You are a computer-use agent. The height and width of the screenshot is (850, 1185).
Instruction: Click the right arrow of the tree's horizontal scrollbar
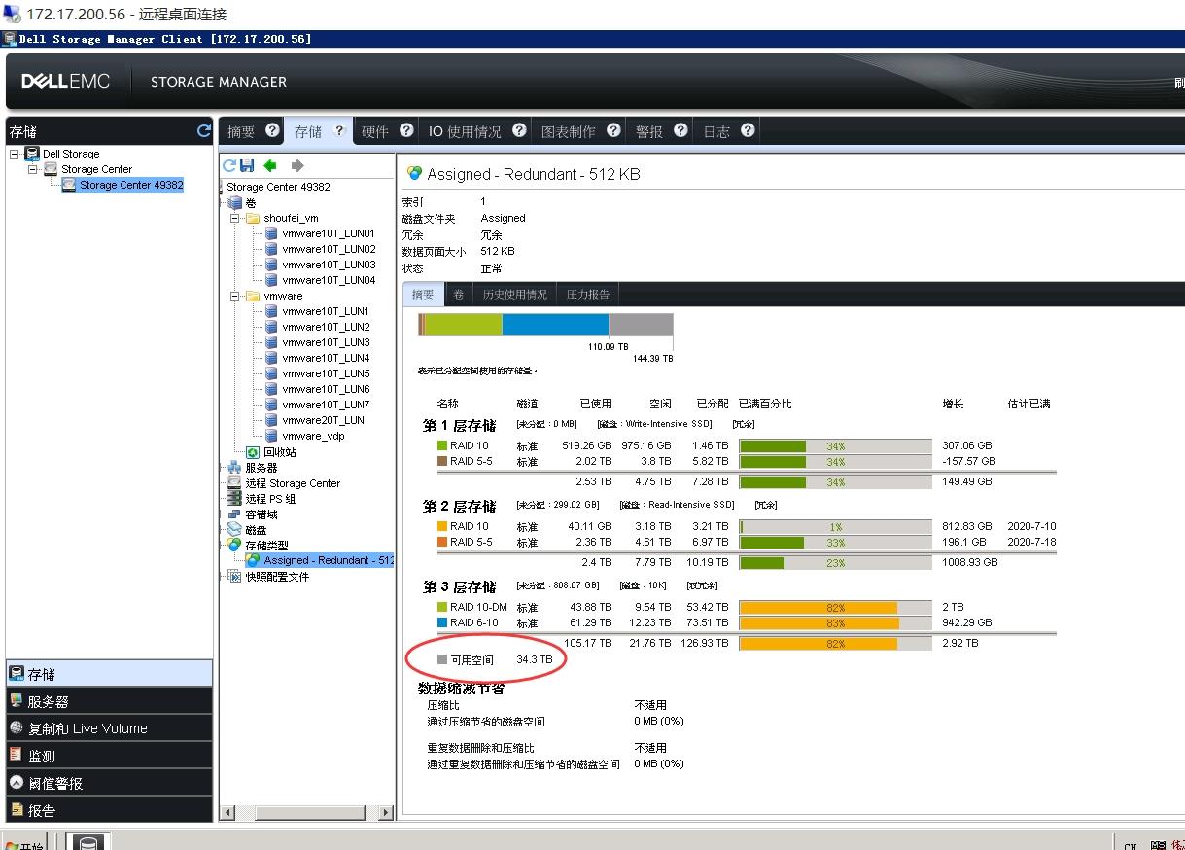click(386, 812)
